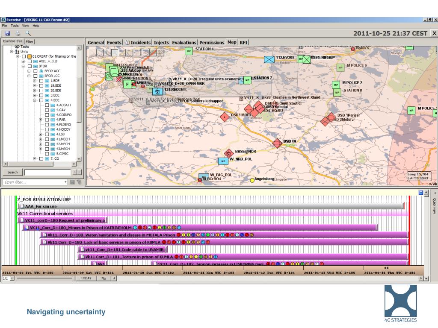This screenshot has height=328, width=438.
Task: Expand the 7. CG node
Action: 35,159
